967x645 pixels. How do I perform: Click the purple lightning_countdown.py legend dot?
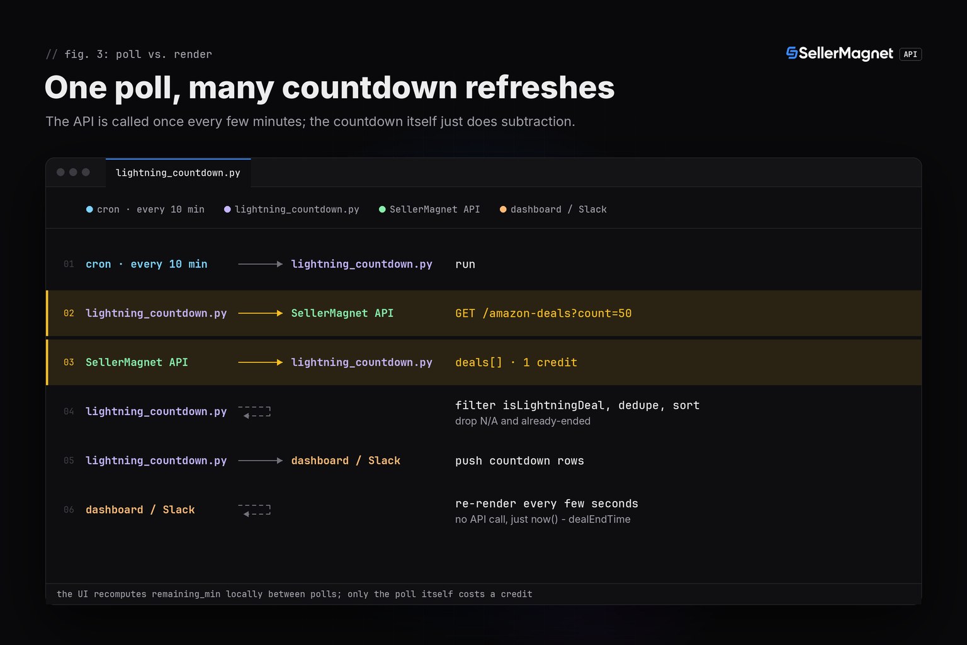tap(227, 209)
